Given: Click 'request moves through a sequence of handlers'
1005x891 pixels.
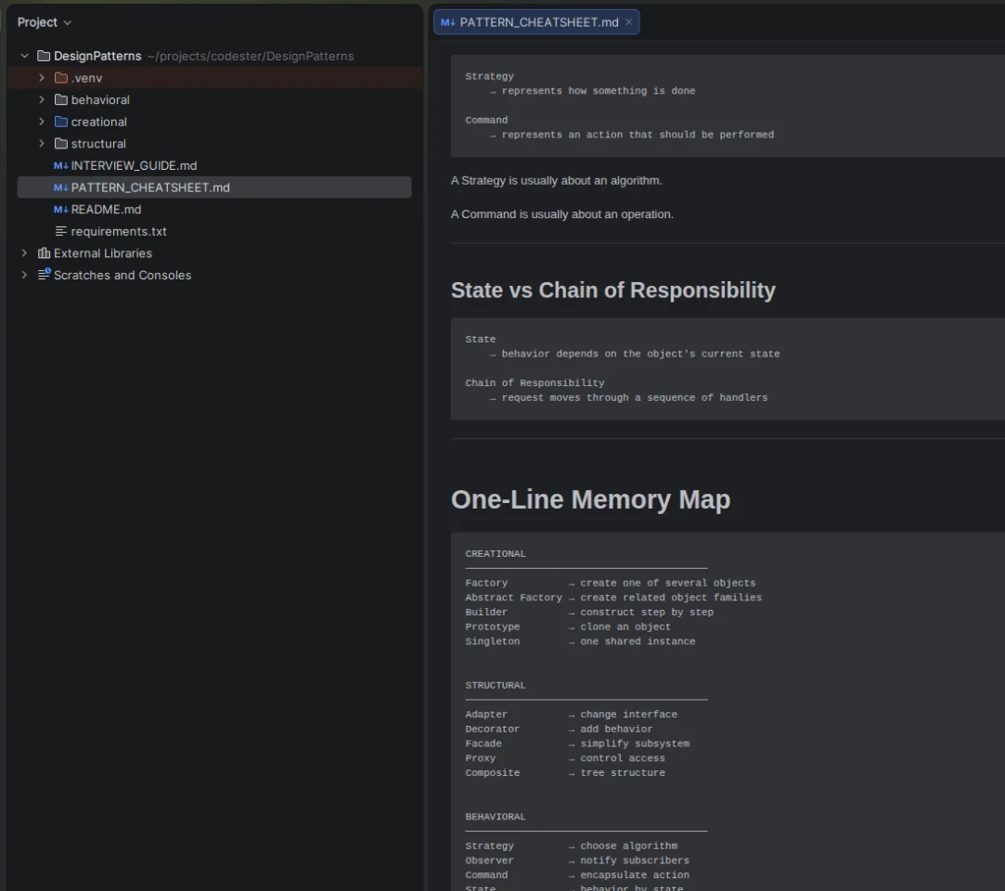Looking at the screenshot, I should (635, 397).
